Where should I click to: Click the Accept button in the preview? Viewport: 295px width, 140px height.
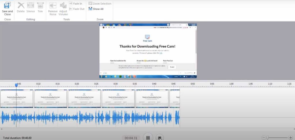(x=172, y=67)
